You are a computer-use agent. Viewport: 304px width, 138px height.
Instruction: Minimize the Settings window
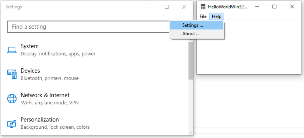click(x=149, y=7)
